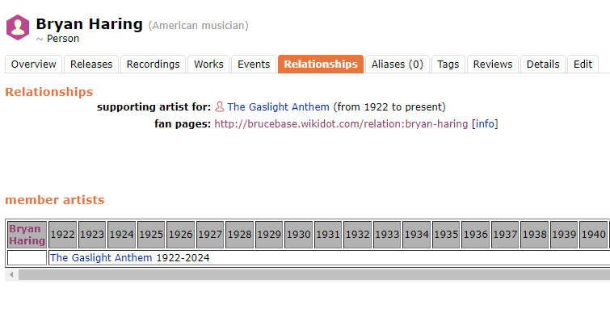Open the Overview tab

(33, 64)
